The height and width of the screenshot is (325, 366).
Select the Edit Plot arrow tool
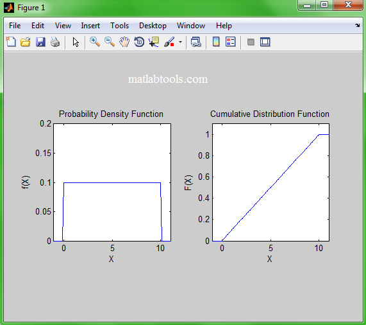coord(76,42)
